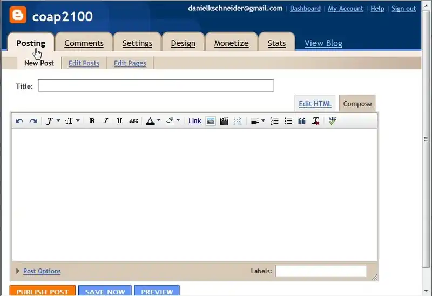Viewport: 432px width, 296px height.
Task: Apply numbered list formatting
Action: click(x=274, y=121)
